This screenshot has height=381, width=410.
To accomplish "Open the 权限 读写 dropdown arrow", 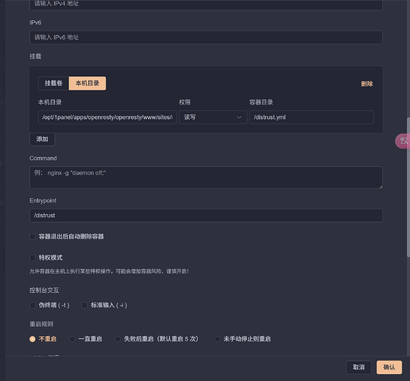I will click(x=239, y=117).
